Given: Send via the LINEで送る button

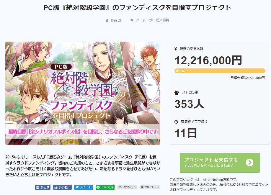Looking at the screenshot, I should pyautogui.click(x=105, y=187).
